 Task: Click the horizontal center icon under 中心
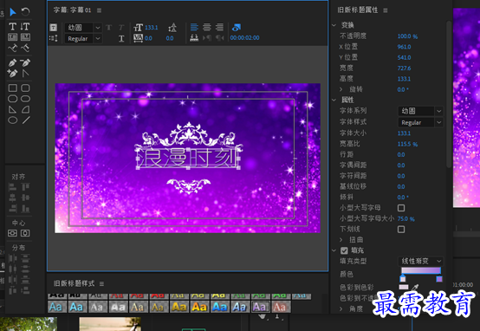click(25, 233)
